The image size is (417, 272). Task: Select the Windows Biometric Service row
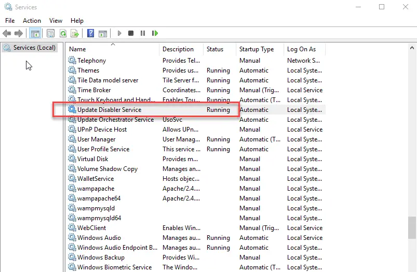click(x=196, y=267)
